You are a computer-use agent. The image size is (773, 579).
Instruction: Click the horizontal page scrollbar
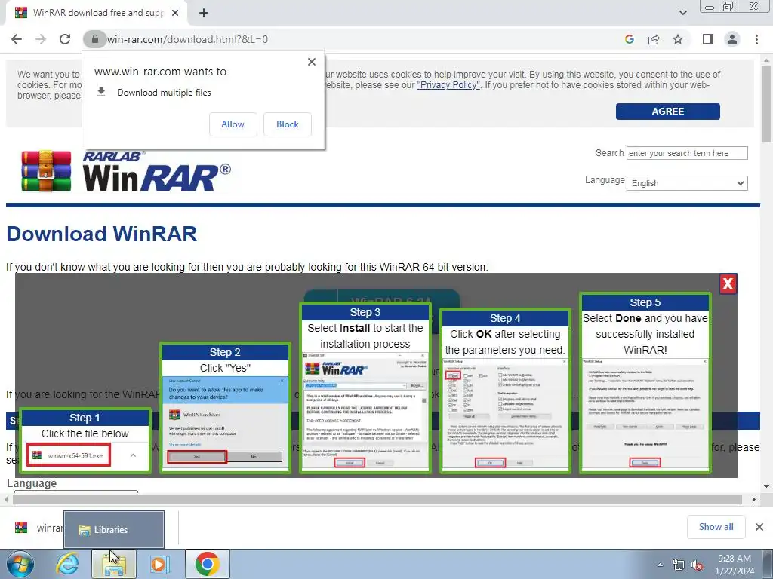[377, 499]
